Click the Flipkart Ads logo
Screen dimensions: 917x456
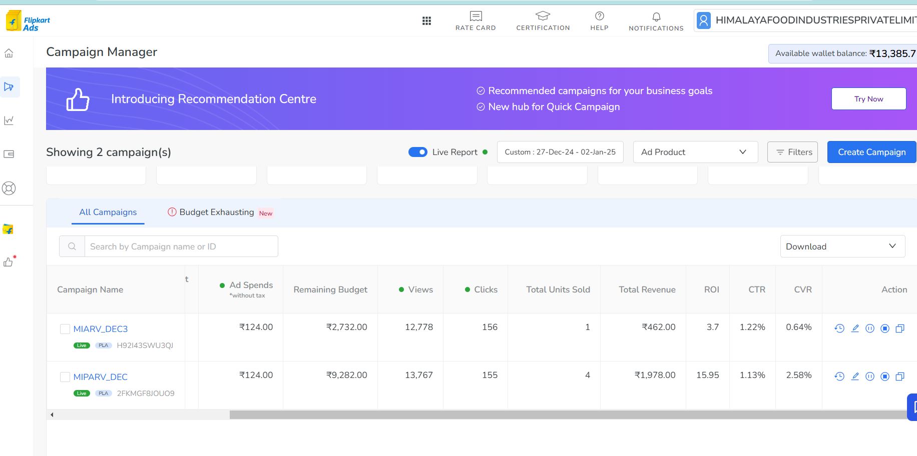28,21
